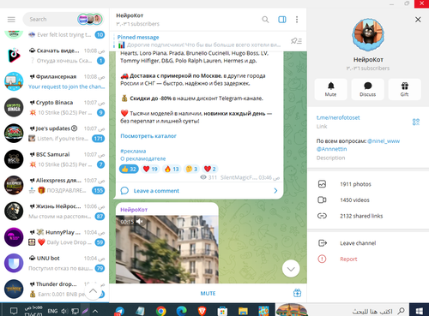Launch Google Chrome from taskbar
This screenshot has width=429, height=316.
[x=161, y=311]
